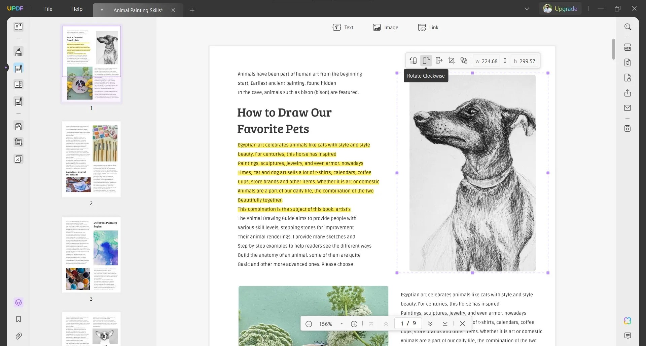Viewport: 646px width, 346px height.
Task: Click the Upgrade button
Action: (x=566, y=8)
